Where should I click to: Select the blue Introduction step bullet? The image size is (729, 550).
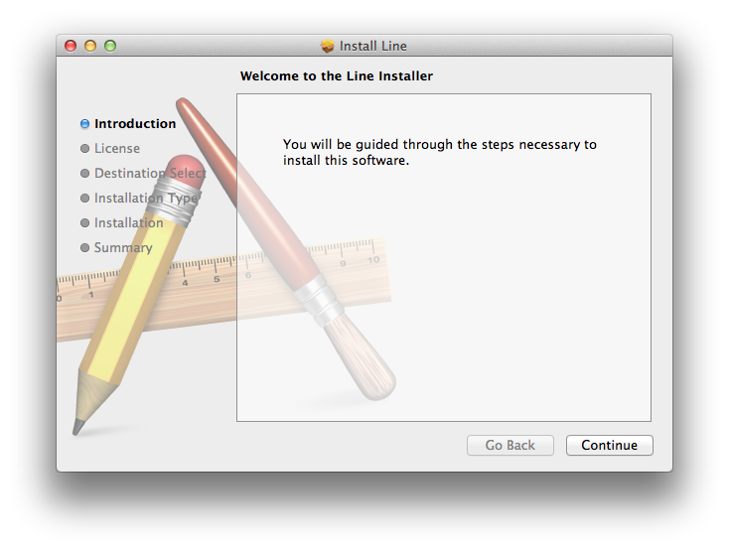point(84,124)
